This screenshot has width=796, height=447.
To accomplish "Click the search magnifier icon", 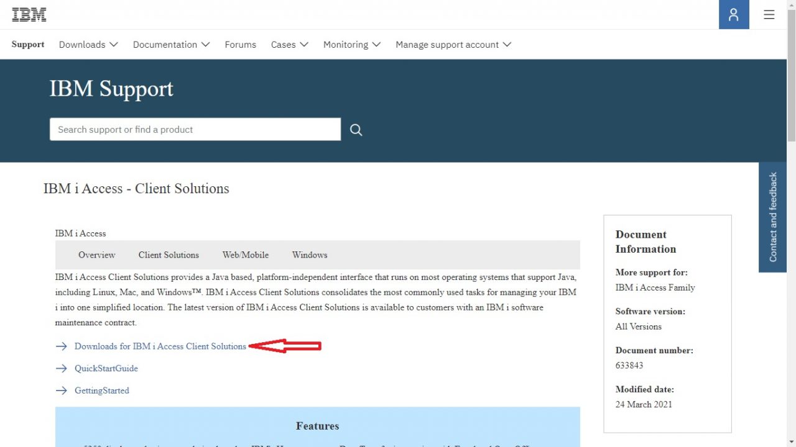I will point(356,130).
